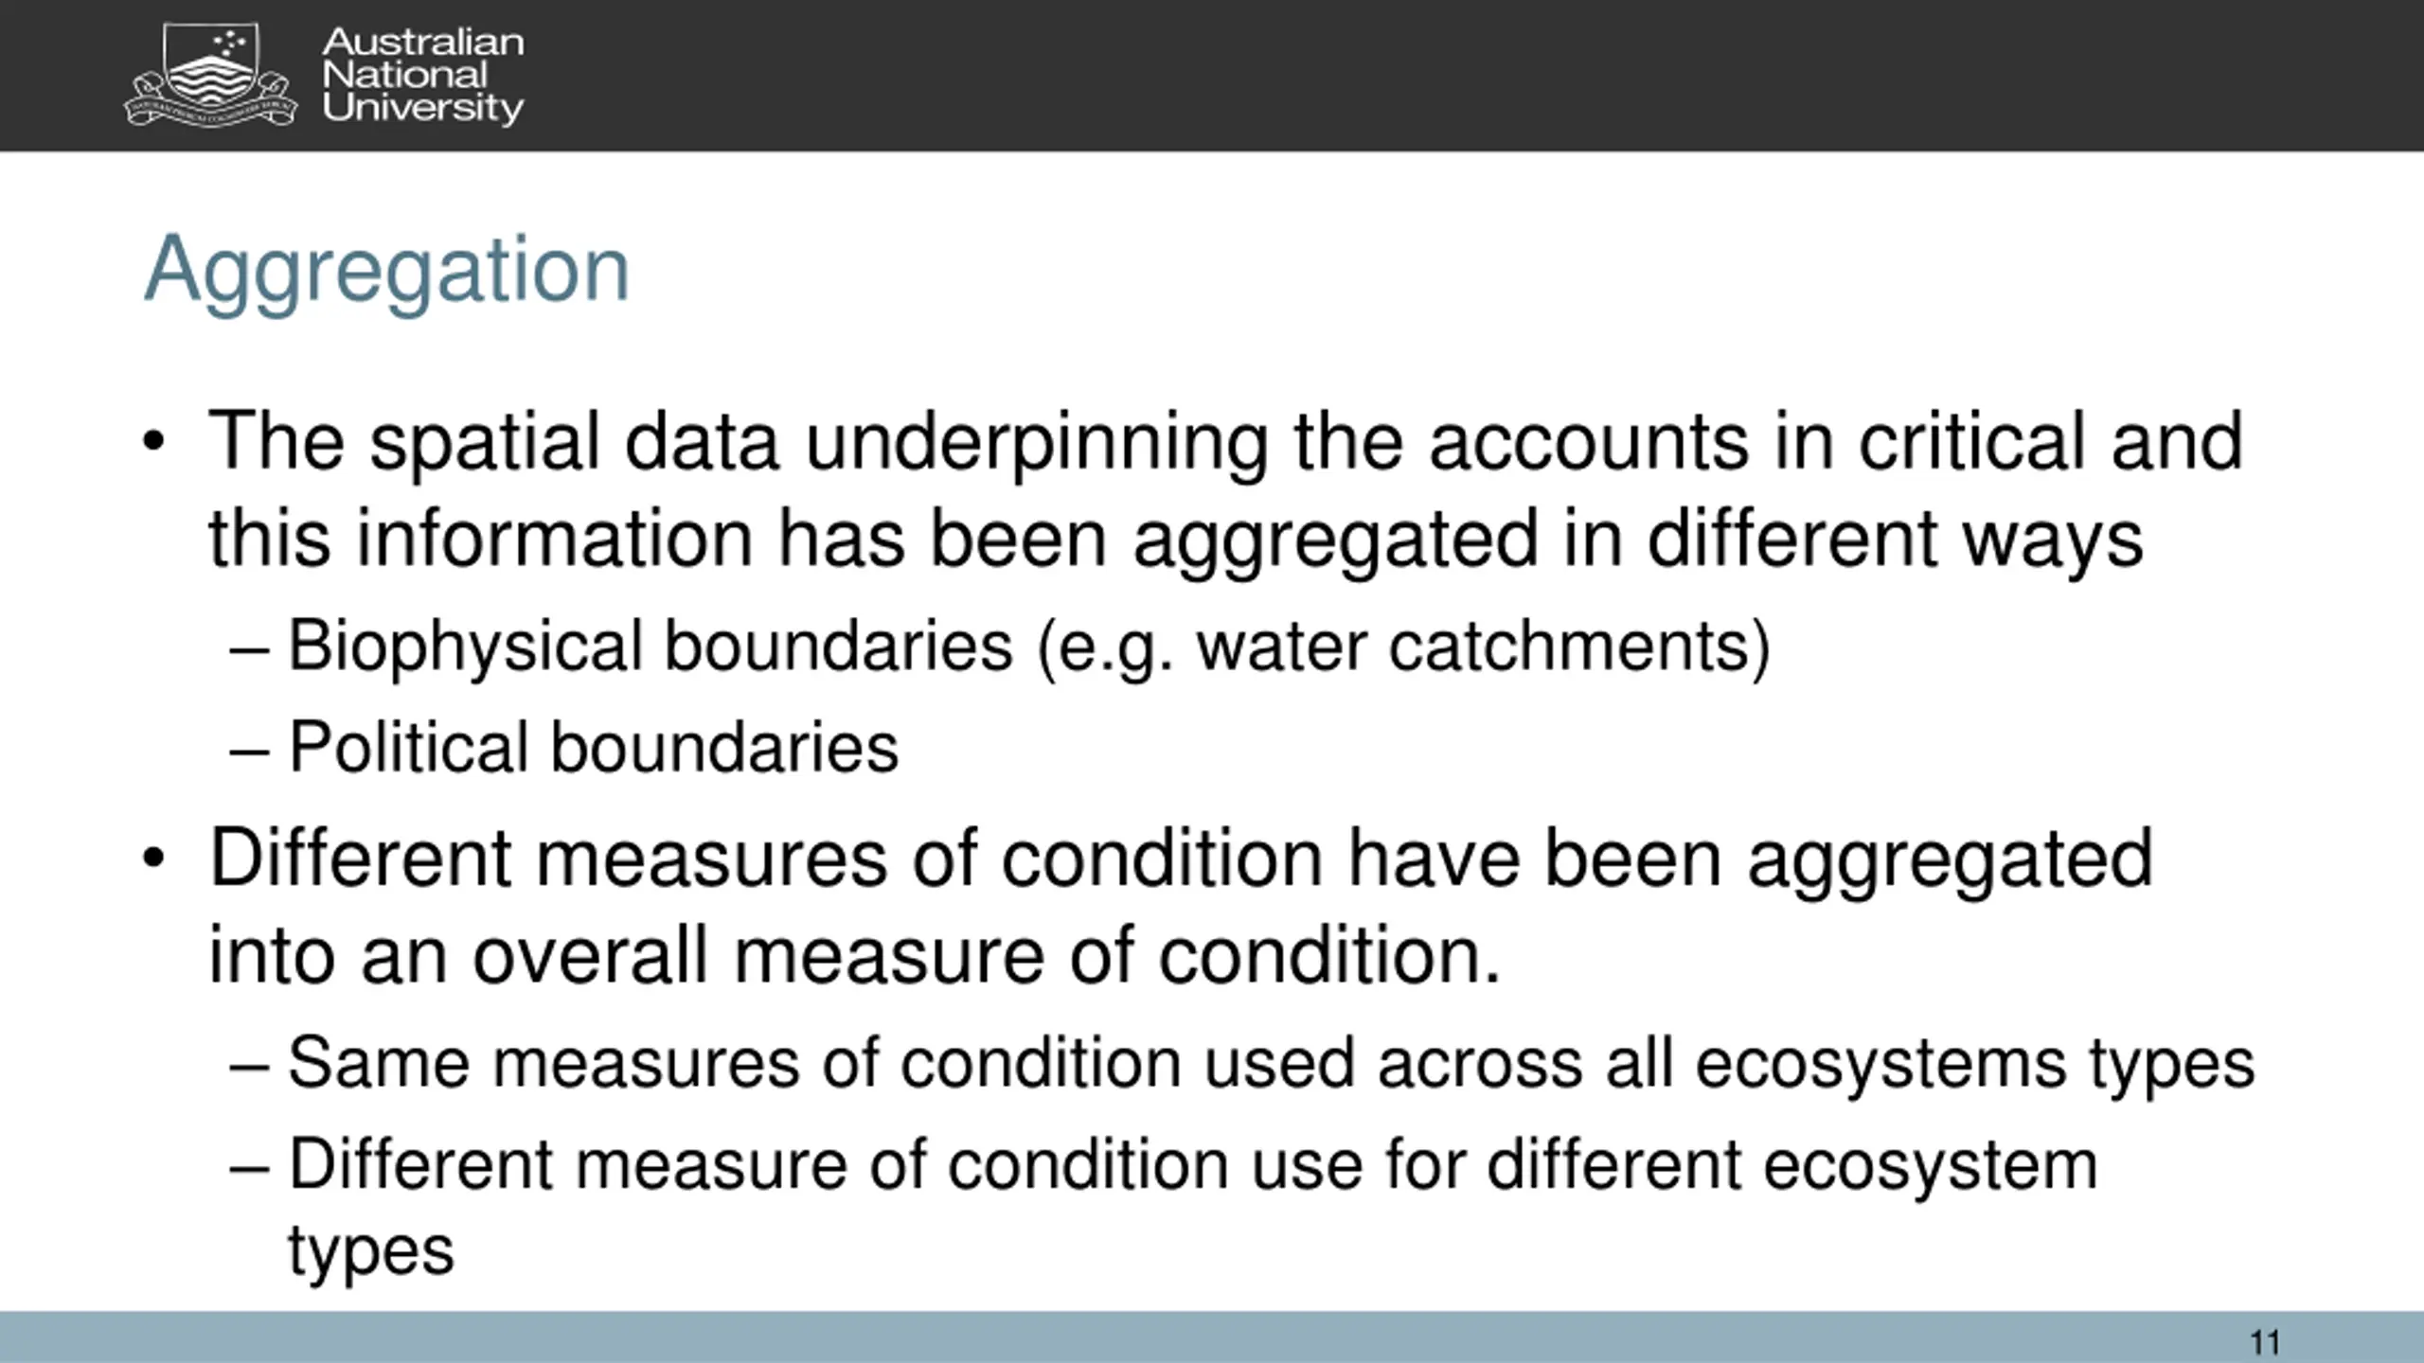The width and height of the screenshot is (2424, 1363).
Task: Click the dash before Same measures of condition
Action: 250,1069
